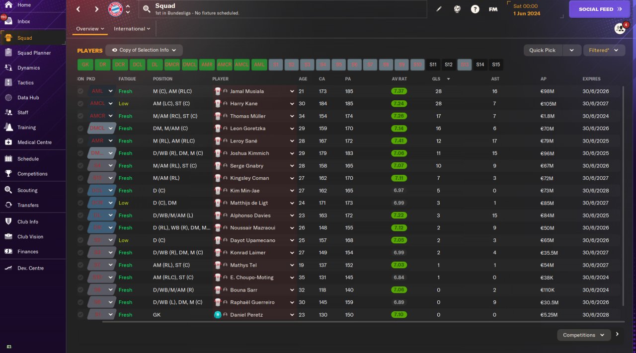
Task: Toggle selection circle for Joshua Kimmich
Action: point(80,153)
